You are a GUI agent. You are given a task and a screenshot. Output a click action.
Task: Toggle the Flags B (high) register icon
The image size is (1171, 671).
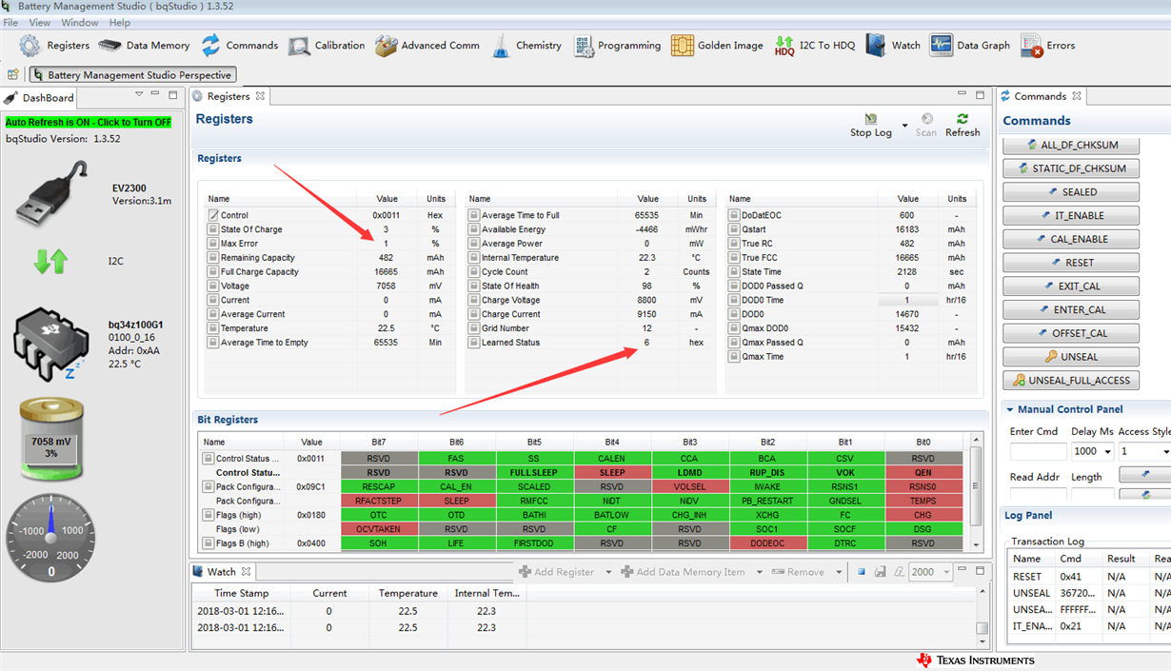[x=208, y=543]
